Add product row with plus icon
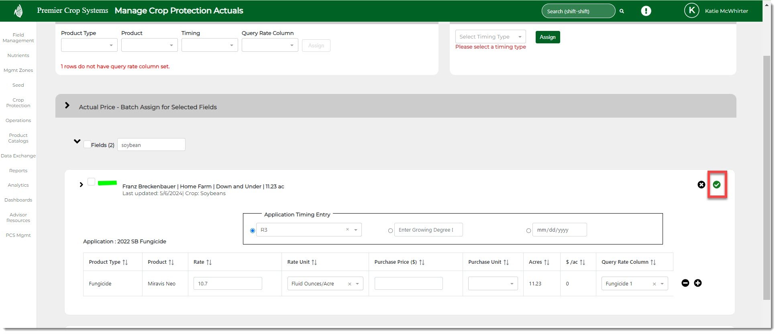Image resolution: width=777 pixels, height=334 pixels. tap(698, 283)
